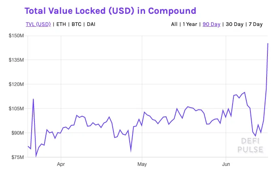Switch chart denomination to ETH
This screenshot has height=174, width=280.
pos(61,24)
